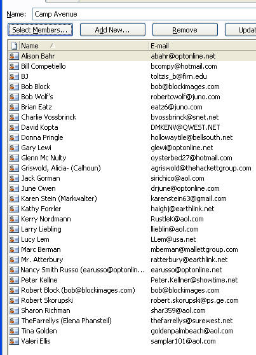Screen dimensions: 256x355
Task: Click contact icon next to Jack Gorman
Action: coord(14,178)
